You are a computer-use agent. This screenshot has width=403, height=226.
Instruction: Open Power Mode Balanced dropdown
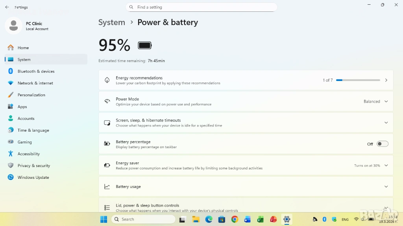click(375, 101)
